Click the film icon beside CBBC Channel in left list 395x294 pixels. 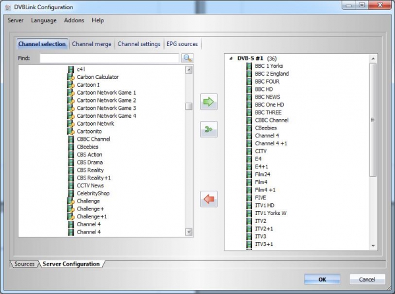[x=71, y=139]
